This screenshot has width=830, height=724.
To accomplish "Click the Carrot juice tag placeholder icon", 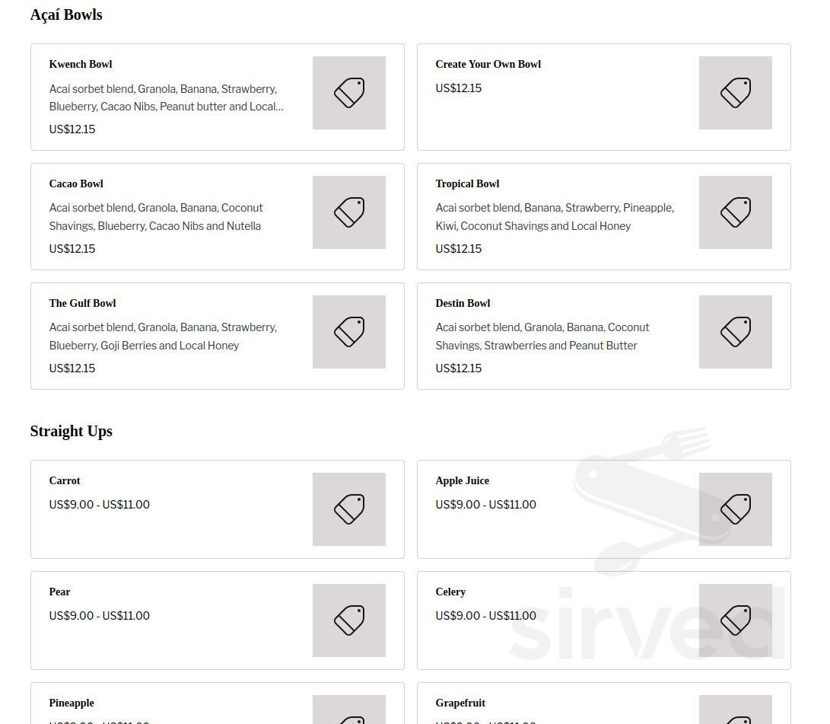I will click(x=349, y=509).
